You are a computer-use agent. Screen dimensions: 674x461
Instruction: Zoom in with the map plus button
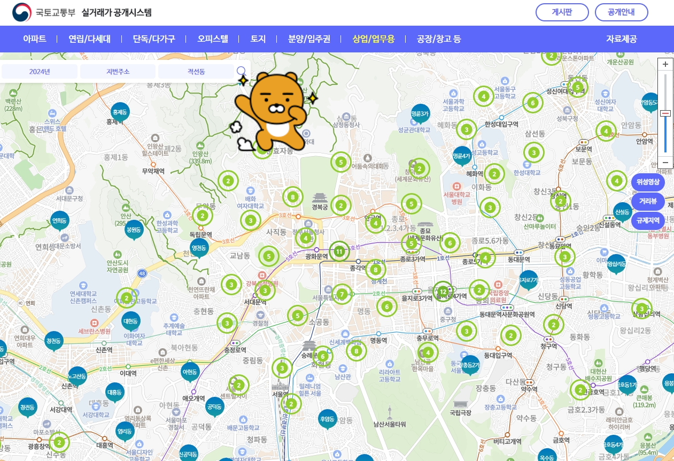click(665, 64)
